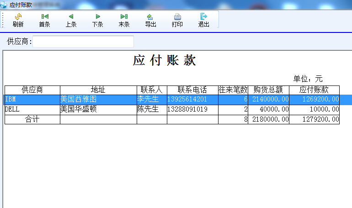
Task: Click the 应付账款 column header
Action: coord(314,90)
